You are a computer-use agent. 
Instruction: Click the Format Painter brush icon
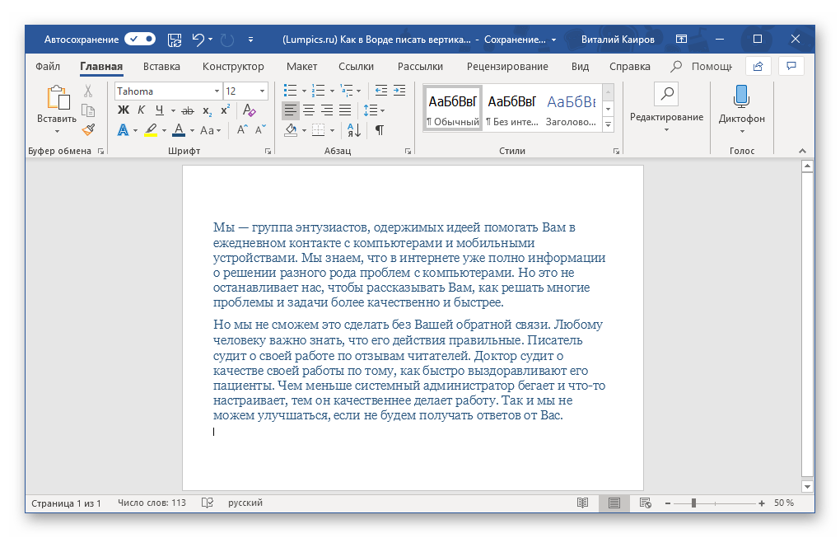(x=88, y=129)
